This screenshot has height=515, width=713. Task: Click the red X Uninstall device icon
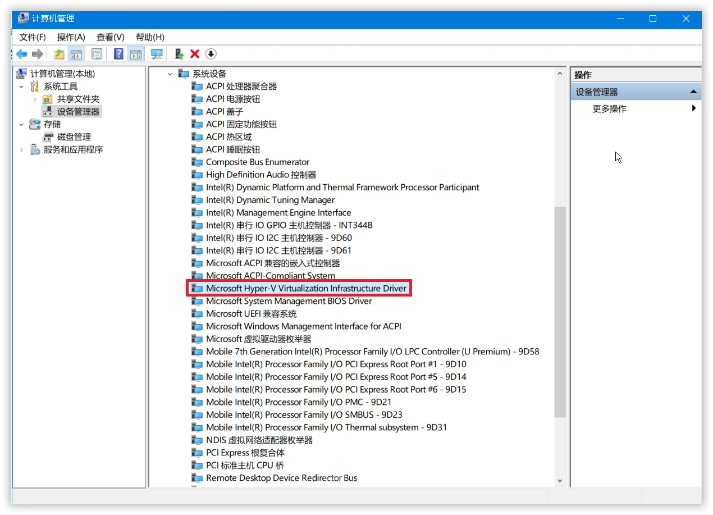click(x=195, y=54)
